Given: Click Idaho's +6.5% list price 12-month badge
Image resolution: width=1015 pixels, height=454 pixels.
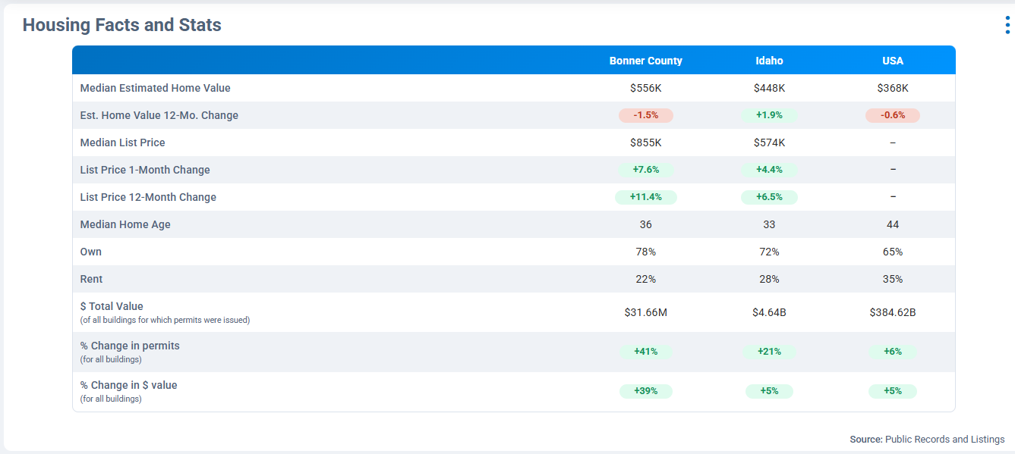Looking at the screenshot, I should coord(769,197).
